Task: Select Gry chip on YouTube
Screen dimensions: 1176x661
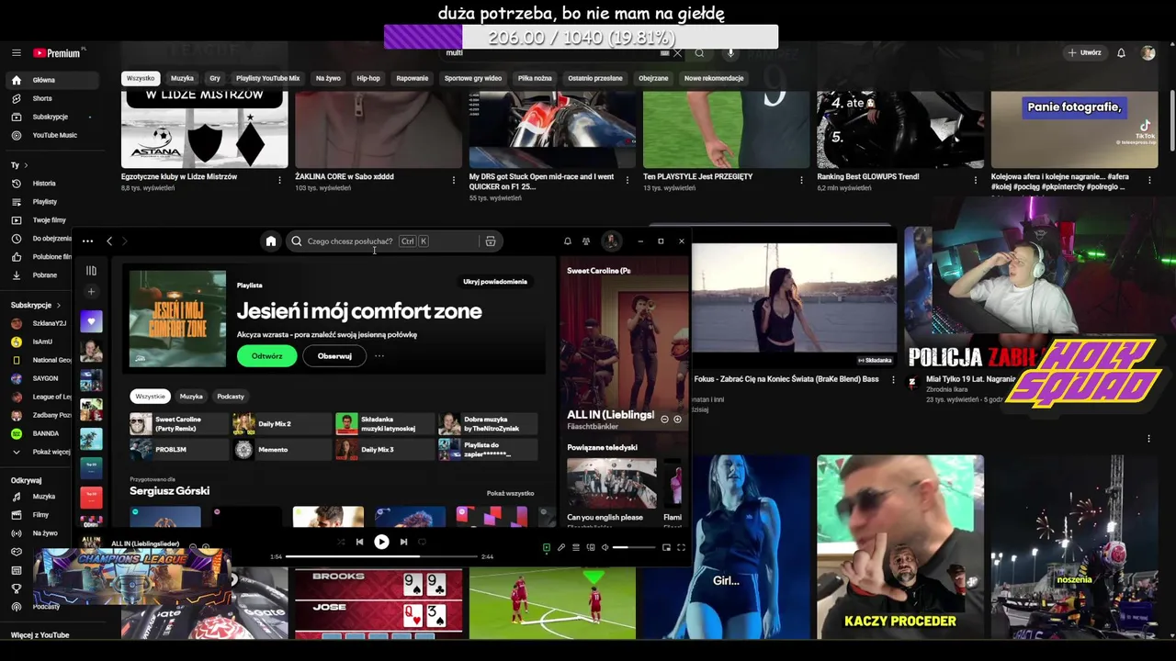Action: [x=215, y=78]
